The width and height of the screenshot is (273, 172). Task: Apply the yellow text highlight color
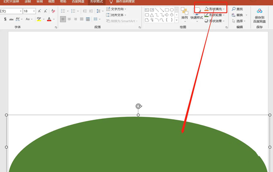[x=39, y=19]
